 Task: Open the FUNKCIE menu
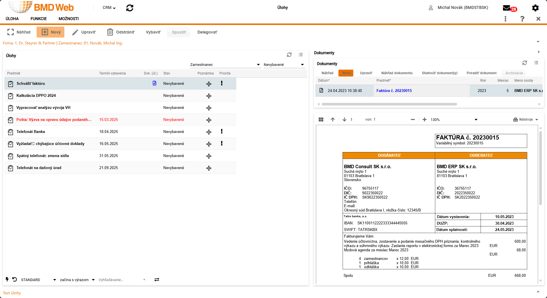coord(39,19)
